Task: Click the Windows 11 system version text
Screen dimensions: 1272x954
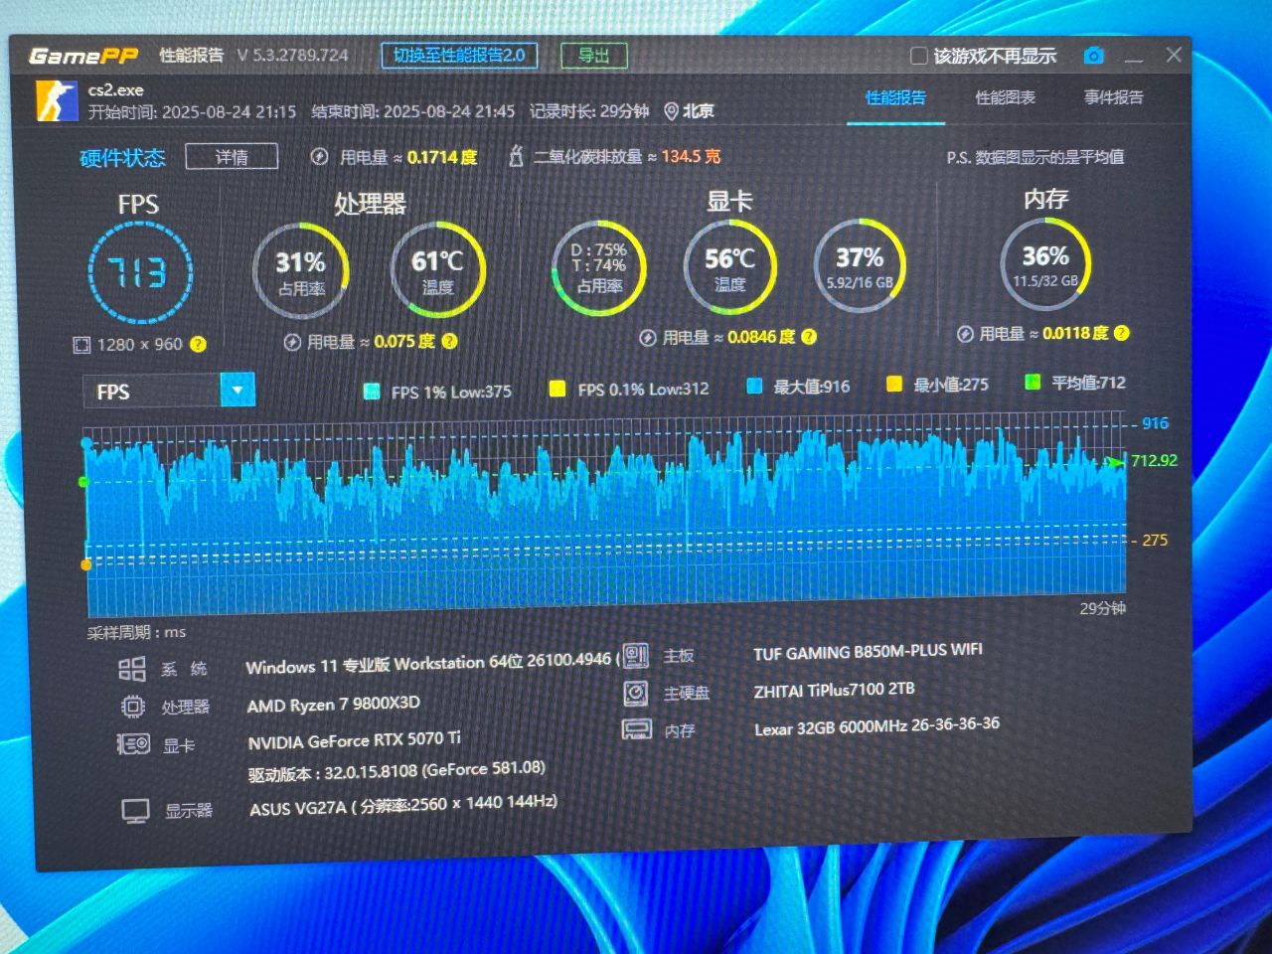Action: tap(433, 664)
